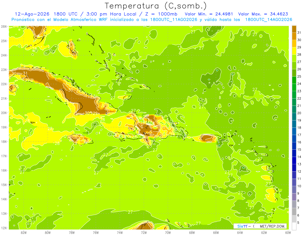
Task: Click the 66W longitude axis label
Action: click(x=216, y=232)
